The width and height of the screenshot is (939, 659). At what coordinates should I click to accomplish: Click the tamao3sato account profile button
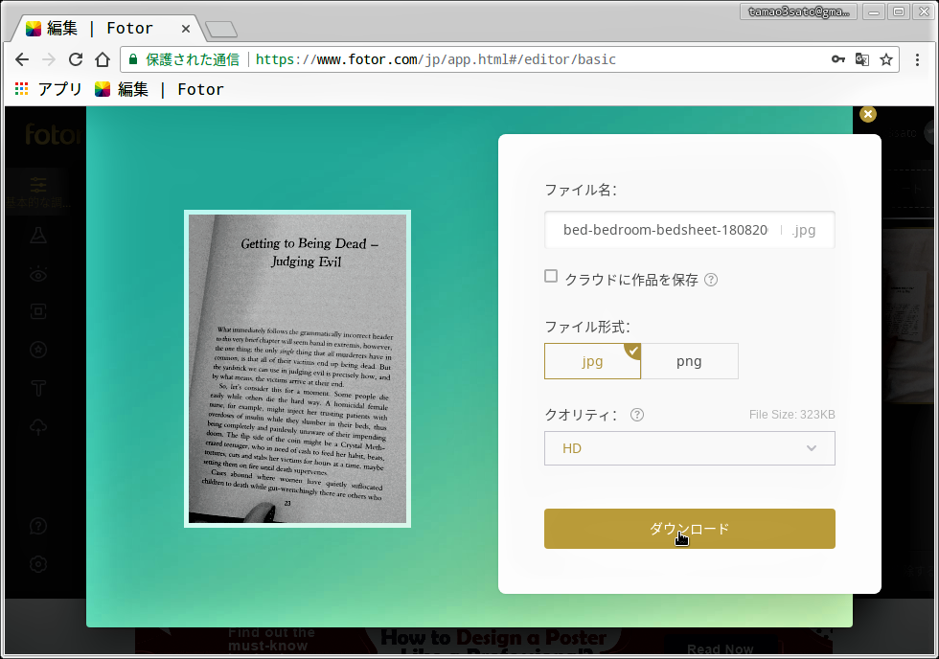[x=798, y=11]
